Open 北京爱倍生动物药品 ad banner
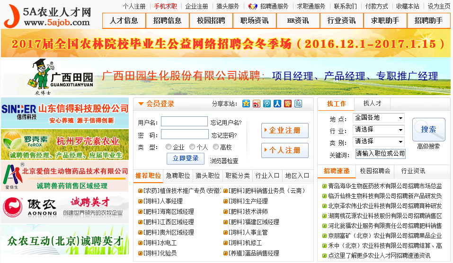 click(x=65, y=176)
